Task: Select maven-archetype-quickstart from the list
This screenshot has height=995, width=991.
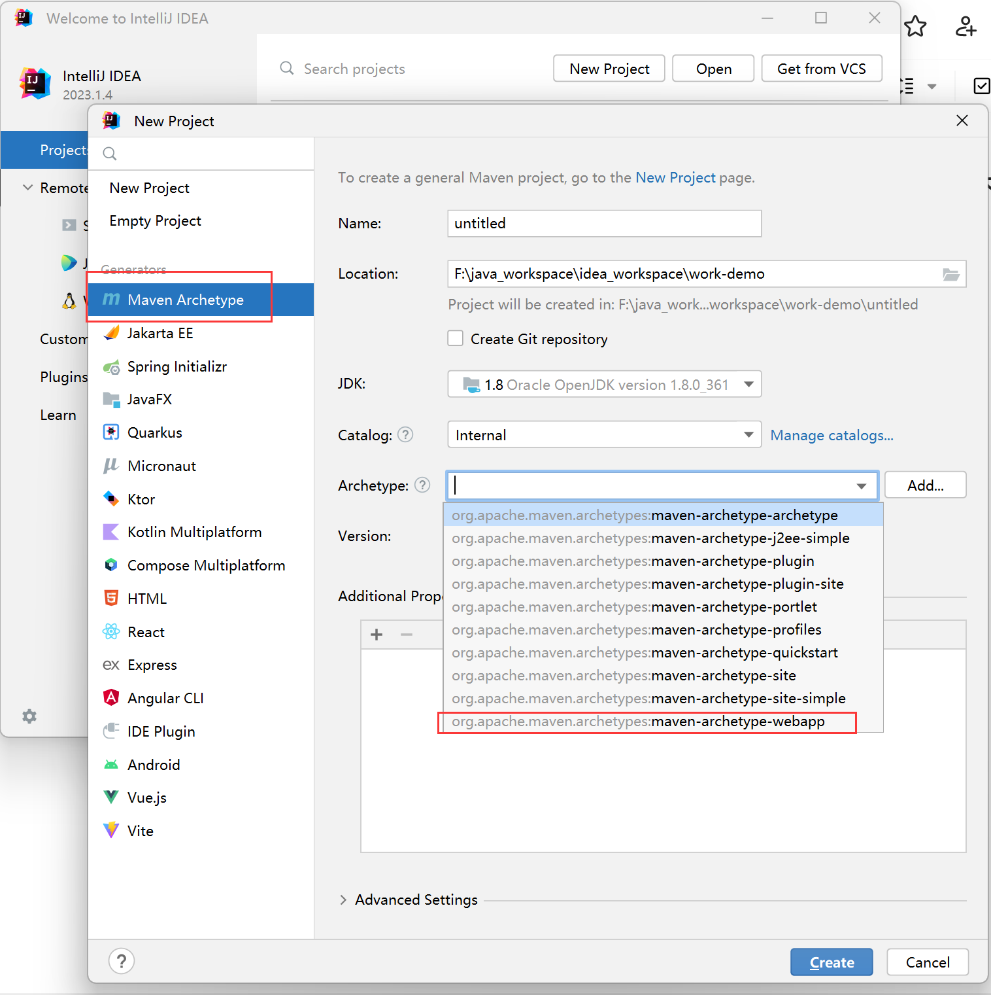Action: (663, 653)
